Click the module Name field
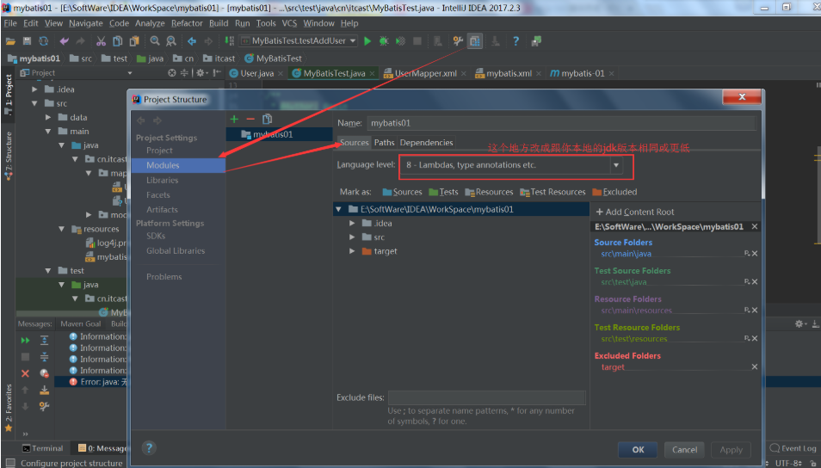Viewport: 821px width, 468px height. (x=561, y=123)
